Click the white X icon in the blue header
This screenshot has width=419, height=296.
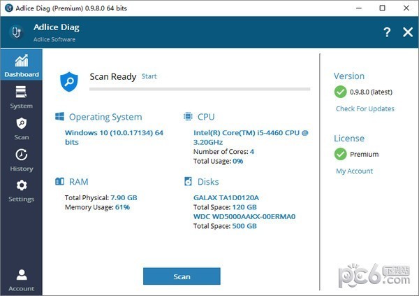[408, 32]
